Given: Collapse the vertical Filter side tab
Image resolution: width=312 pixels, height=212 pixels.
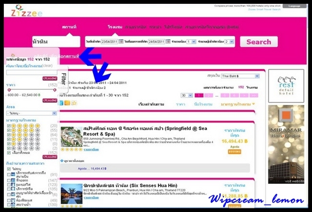Looking at the screenshot, I should [63, 79].
